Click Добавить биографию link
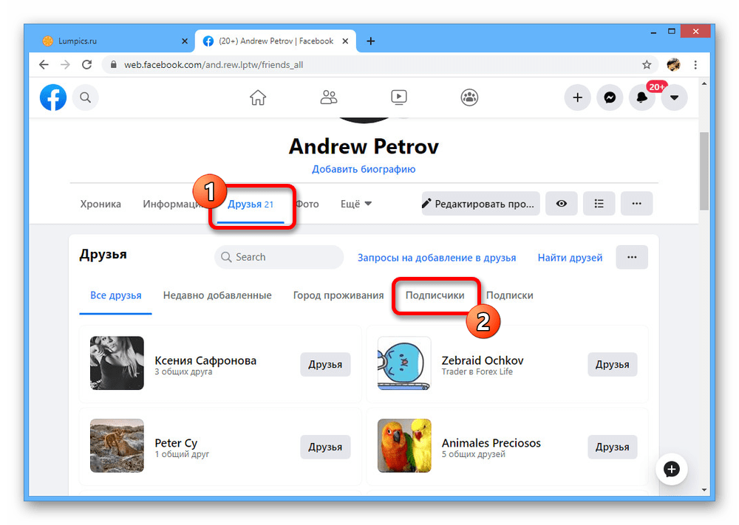The height and width of the screenshot is (525, 739). coord(364,169)
